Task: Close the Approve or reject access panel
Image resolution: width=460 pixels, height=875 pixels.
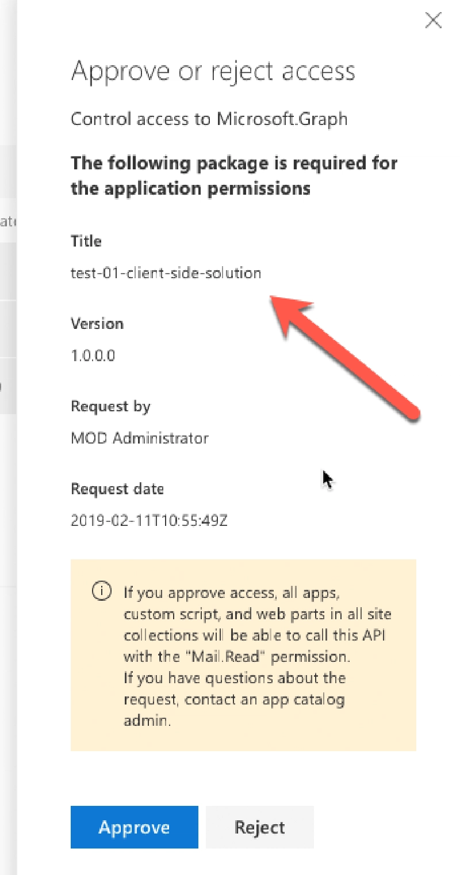Action: (433, 21)
